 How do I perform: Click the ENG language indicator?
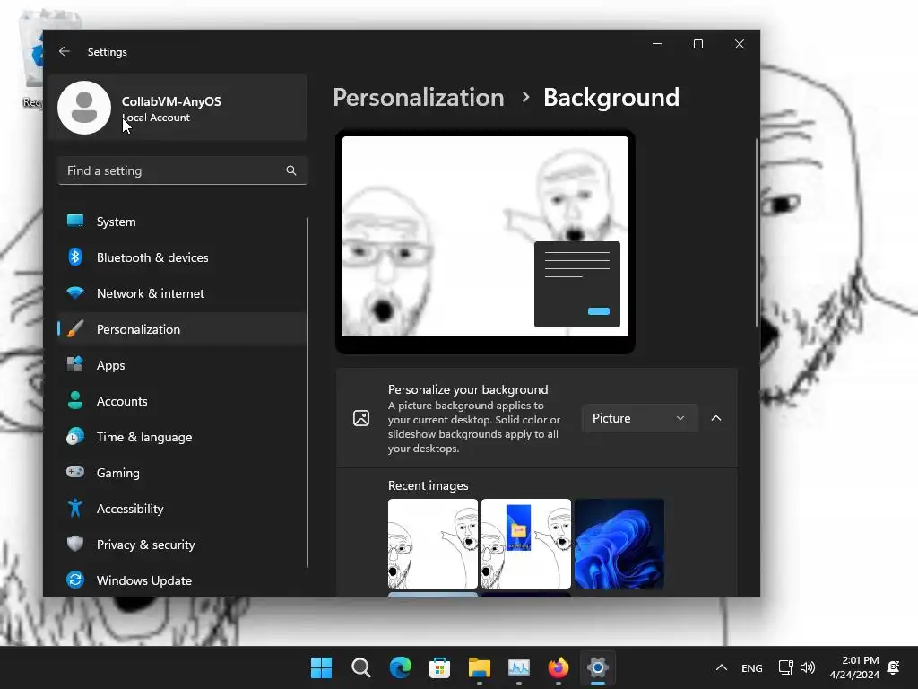coord(752,667)
